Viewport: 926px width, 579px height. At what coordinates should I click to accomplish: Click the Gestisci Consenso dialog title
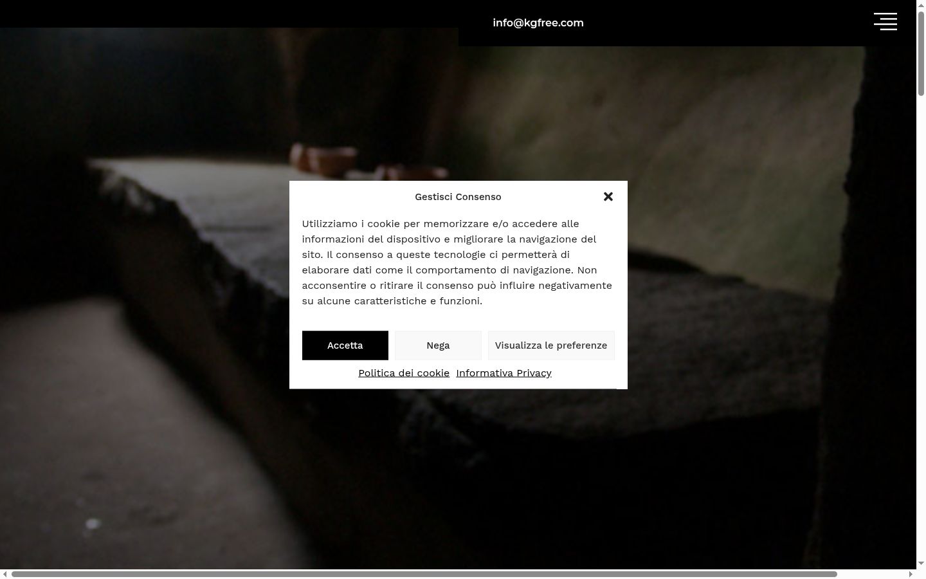pos(458,197)
